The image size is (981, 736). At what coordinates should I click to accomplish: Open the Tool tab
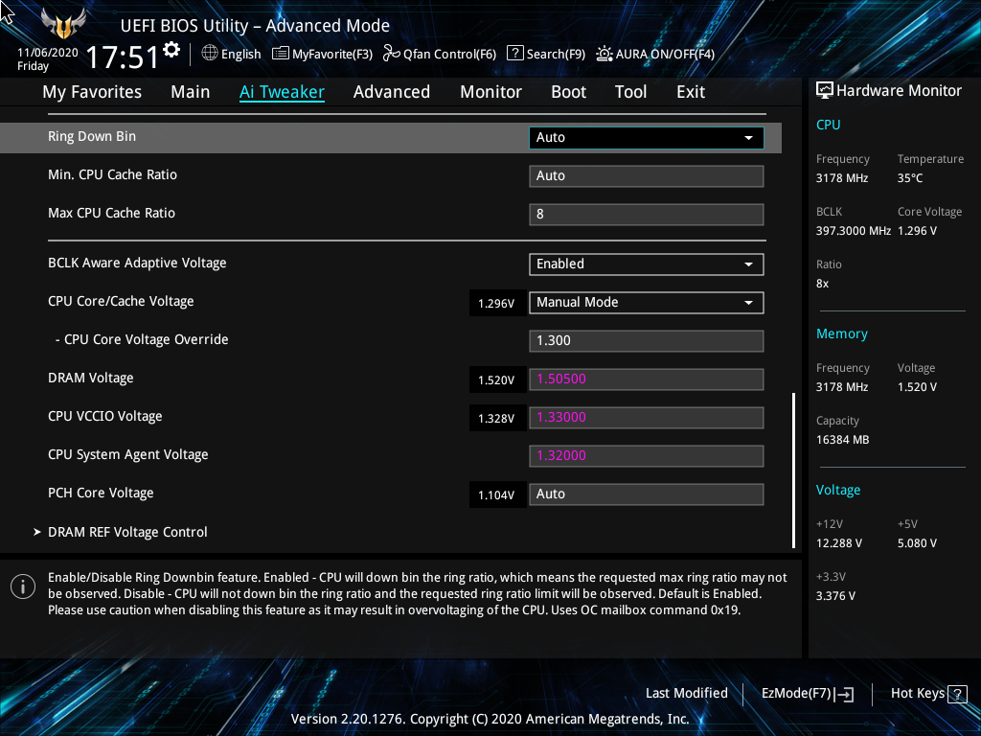(630, 92)
